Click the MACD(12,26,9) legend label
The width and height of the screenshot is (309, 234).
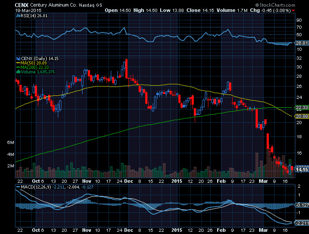tap(36, 187)
